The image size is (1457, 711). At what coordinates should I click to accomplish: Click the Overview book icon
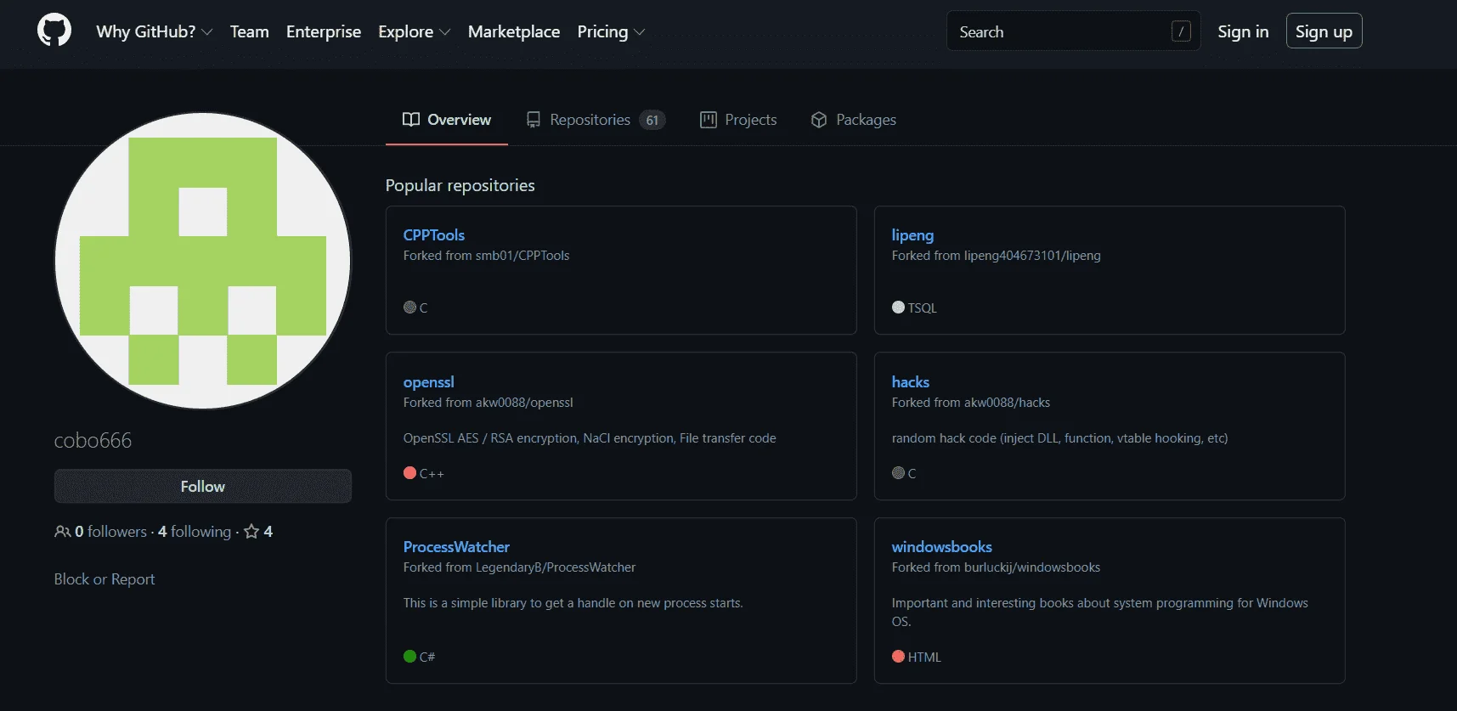pyautogui.click(x=411, y=120)
